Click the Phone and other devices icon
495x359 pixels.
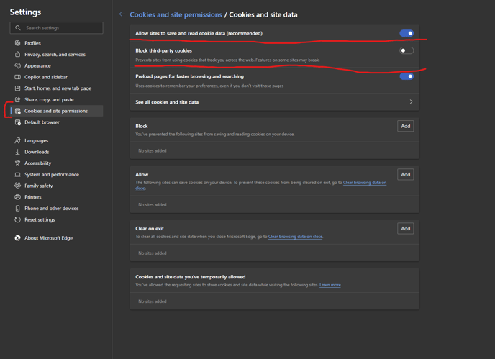(x=18, y=209)
